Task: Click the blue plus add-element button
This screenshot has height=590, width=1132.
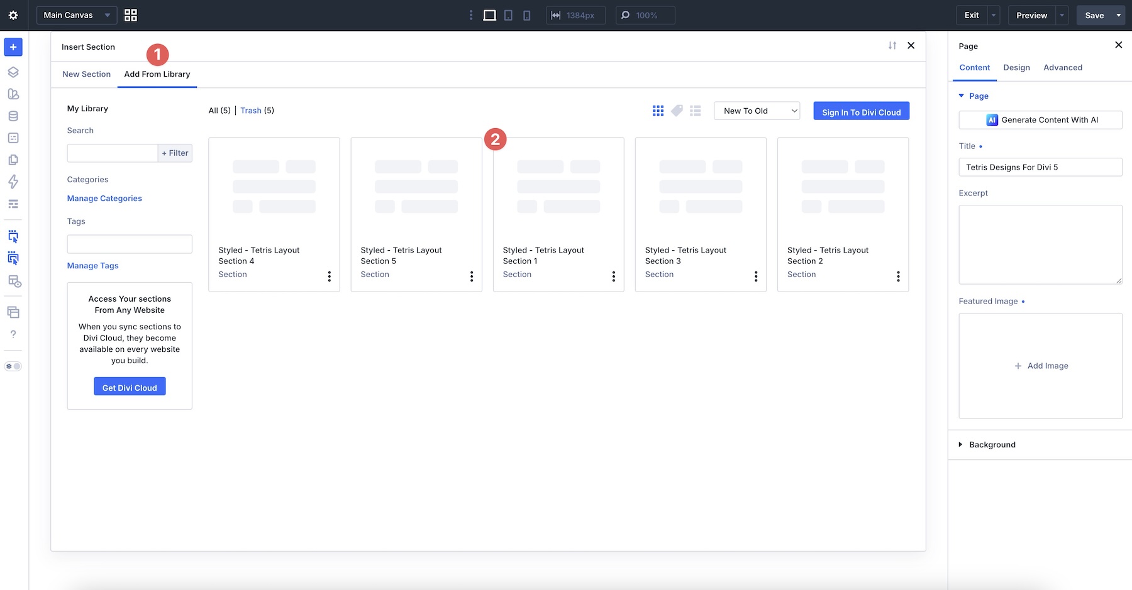Action: pyautogui.click(x=13, y=47)
